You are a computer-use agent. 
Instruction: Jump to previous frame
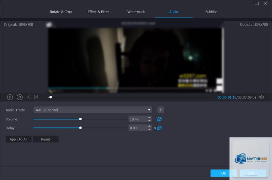[x=29, y=97]
